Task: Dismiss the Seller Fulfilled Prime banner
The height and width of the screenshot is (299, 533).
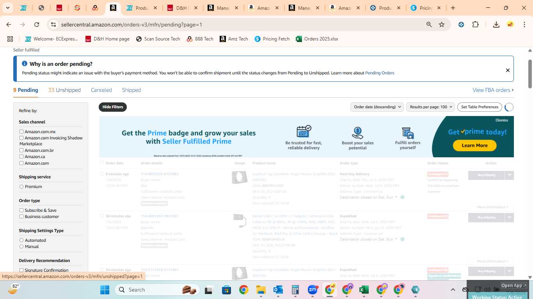Action: coord(502,120)
